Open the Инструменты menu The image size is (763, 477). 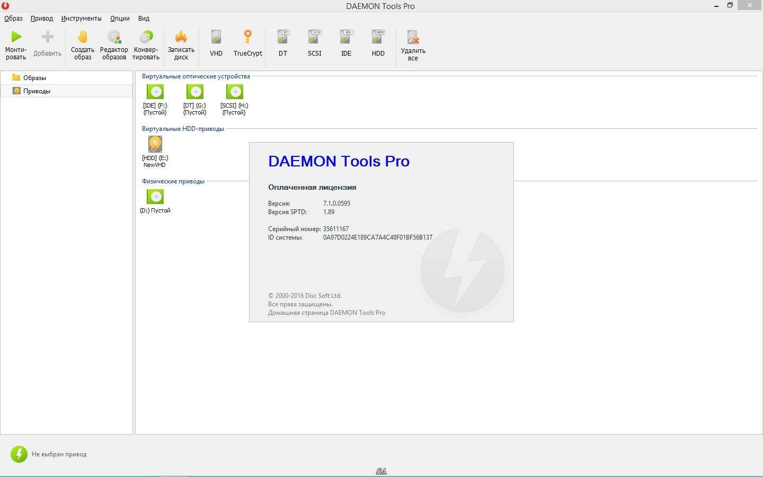pos(81,18)
